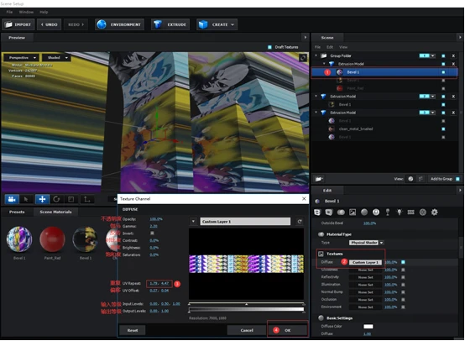This screenshot has width=465, height=341.
Task: Select the Paint_Red material sphere thumbnail
Action: pyautogui.click(x=52, y=239)
